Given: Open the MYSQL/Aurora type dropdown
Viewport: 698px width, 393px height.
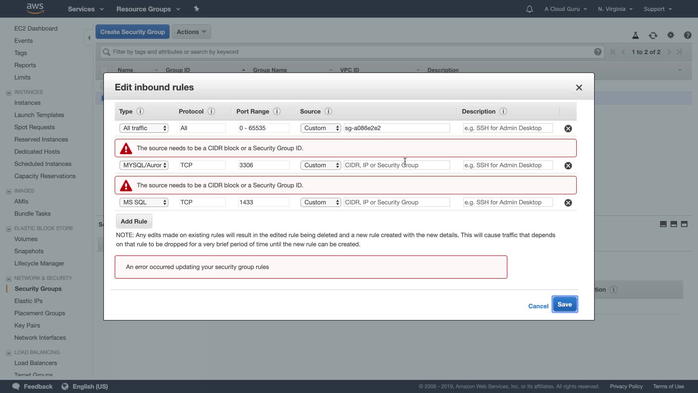Looking at the screenshot, I should pyautogui.click(x=144, y=165).
